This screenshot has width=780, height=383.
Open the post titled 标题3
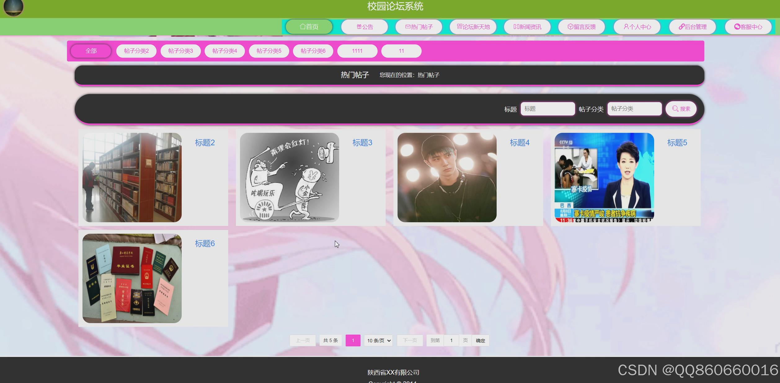click(362, 143)
